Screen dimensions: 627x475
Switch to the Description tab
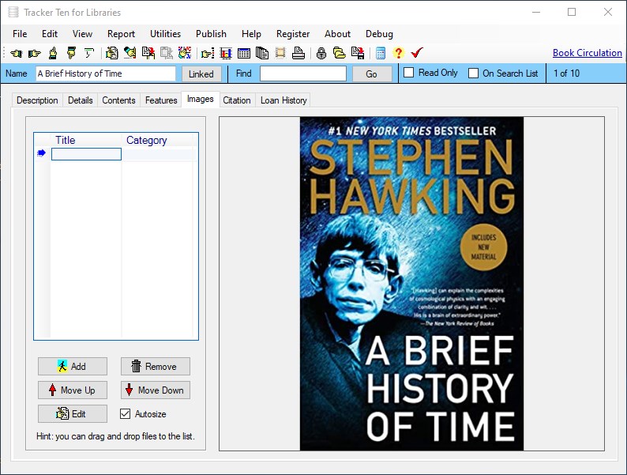(37, 100)
